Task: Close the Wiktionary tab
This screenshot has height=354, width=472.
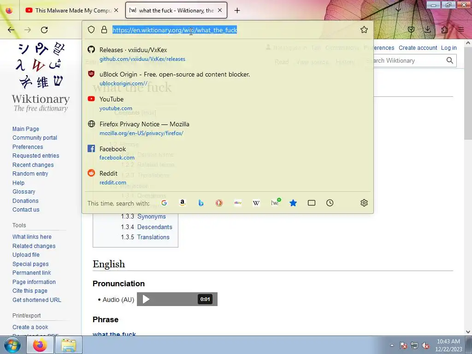Action: point(220,10)
